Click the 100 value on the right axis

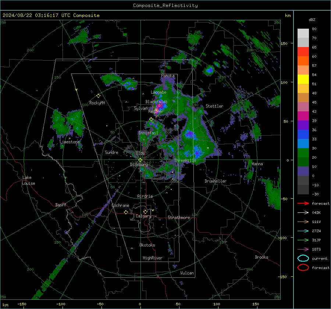point(284,82)
